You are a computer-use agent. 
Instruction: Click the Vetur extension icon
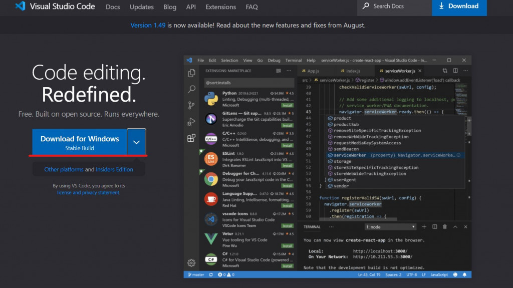(x=211, y=239)
